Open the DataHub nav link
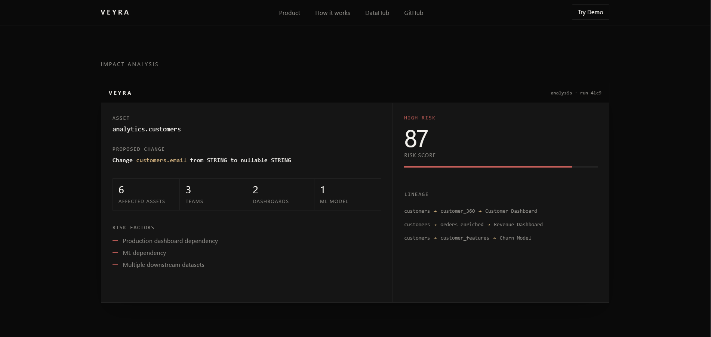 [377, 13]
